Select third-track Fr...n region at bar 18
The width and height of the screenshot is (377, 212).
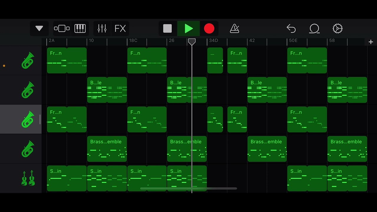click(x=147, y=119)
